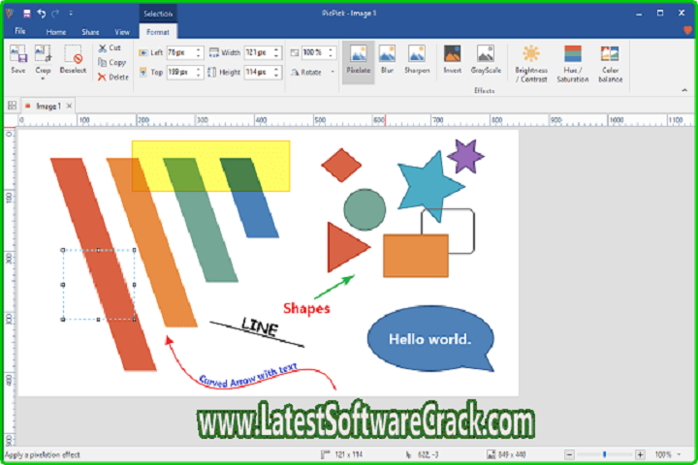This screenshot has height=465, width=698.
Task: Open the File menu
Action: click(x=19, y=32)
